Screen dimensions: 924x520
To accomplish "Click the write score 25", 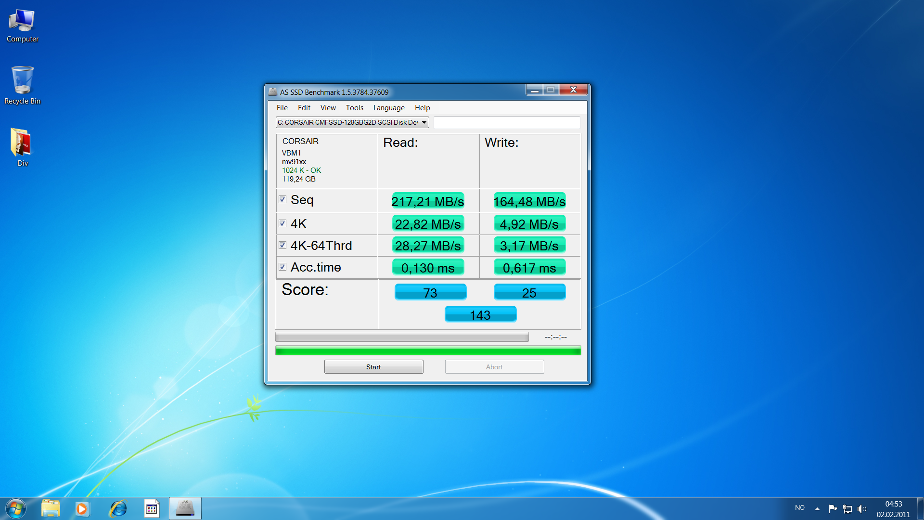I will [529, 292].
